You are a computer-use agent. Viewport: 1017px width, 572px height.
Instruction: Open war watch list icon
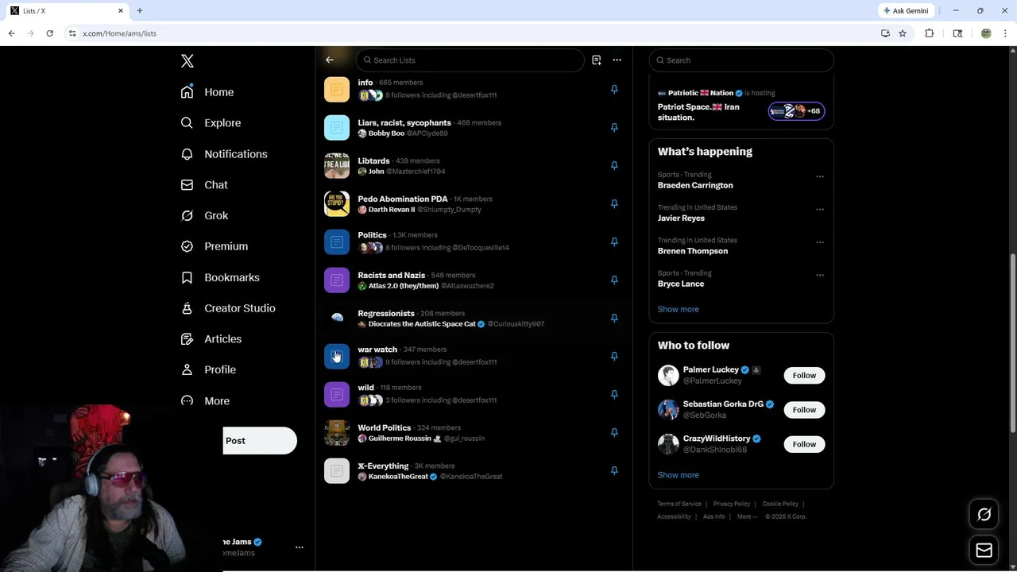[x=337, y=356]
